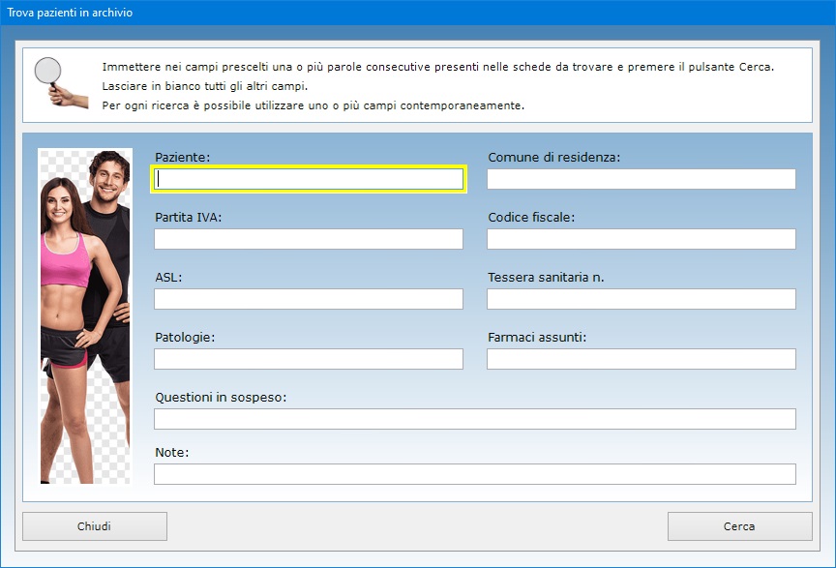Image resolution: width=836 pixels, height=568 pixels.
Task: Click the 'Questioni in sospeso:' label
Action: pos(220,397)
